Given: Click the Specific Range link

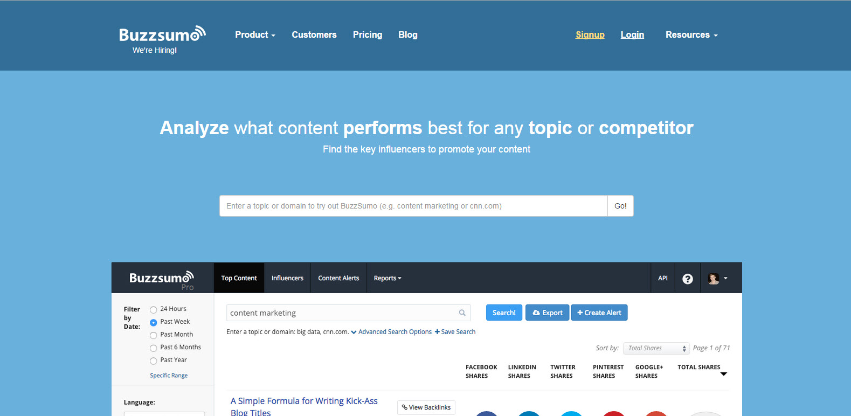Looking at the screenshot, I should [x=169, y=376].
